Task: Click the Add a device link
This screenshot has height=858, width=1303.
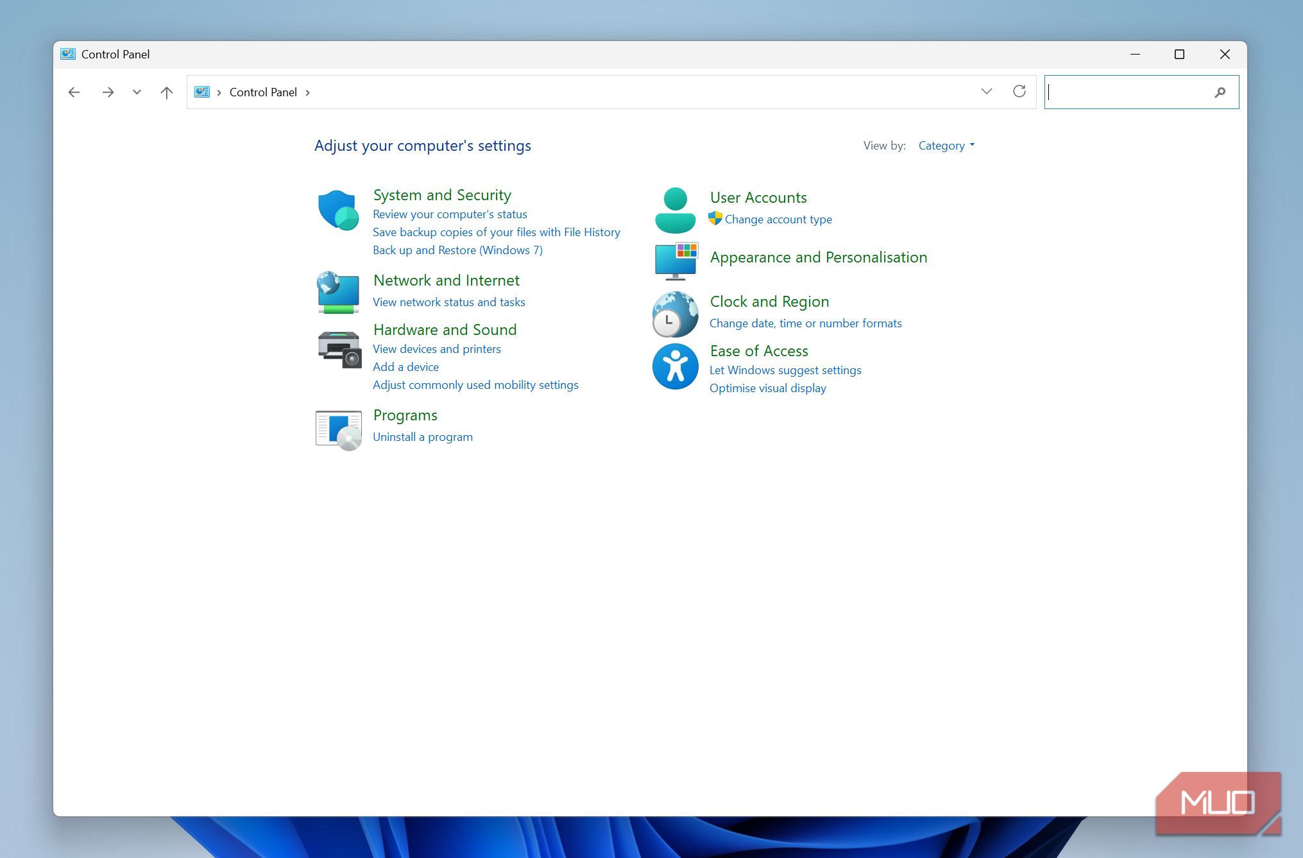Action: 406,367
